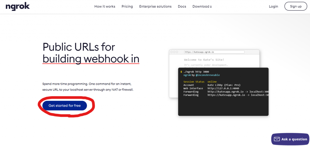The height and width of the screenshot is (146, 310).
Task: Click Get started for free button
Action: point(65,106)
